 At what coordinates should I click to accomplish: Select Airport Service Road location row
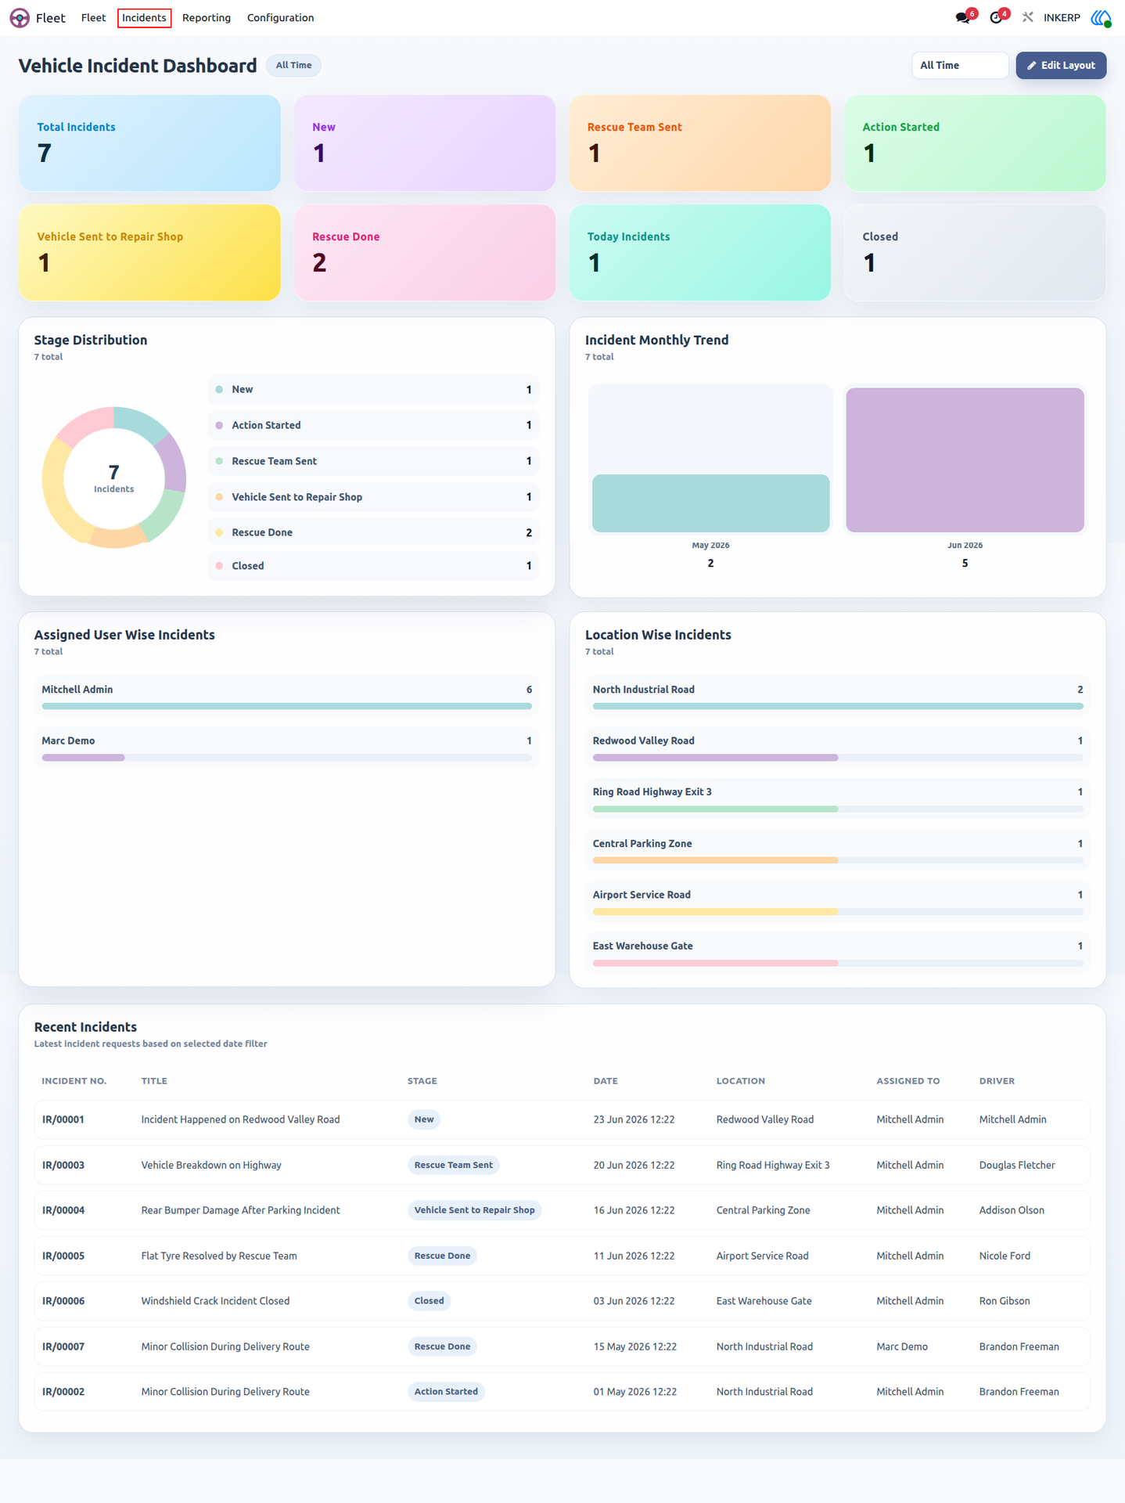[x=838, y=900]
